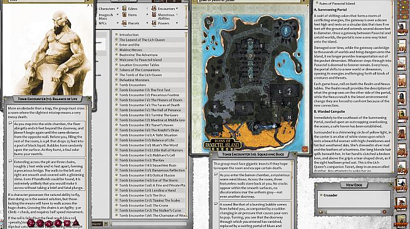Open 'Tomb Encounter (22): The Orcs' row

(150, 195)
